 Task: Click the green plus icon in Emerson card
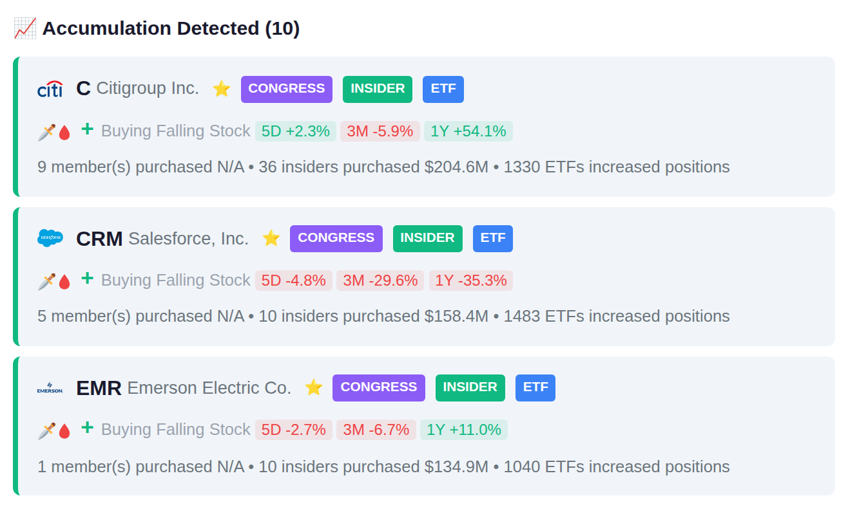(88, 428)
